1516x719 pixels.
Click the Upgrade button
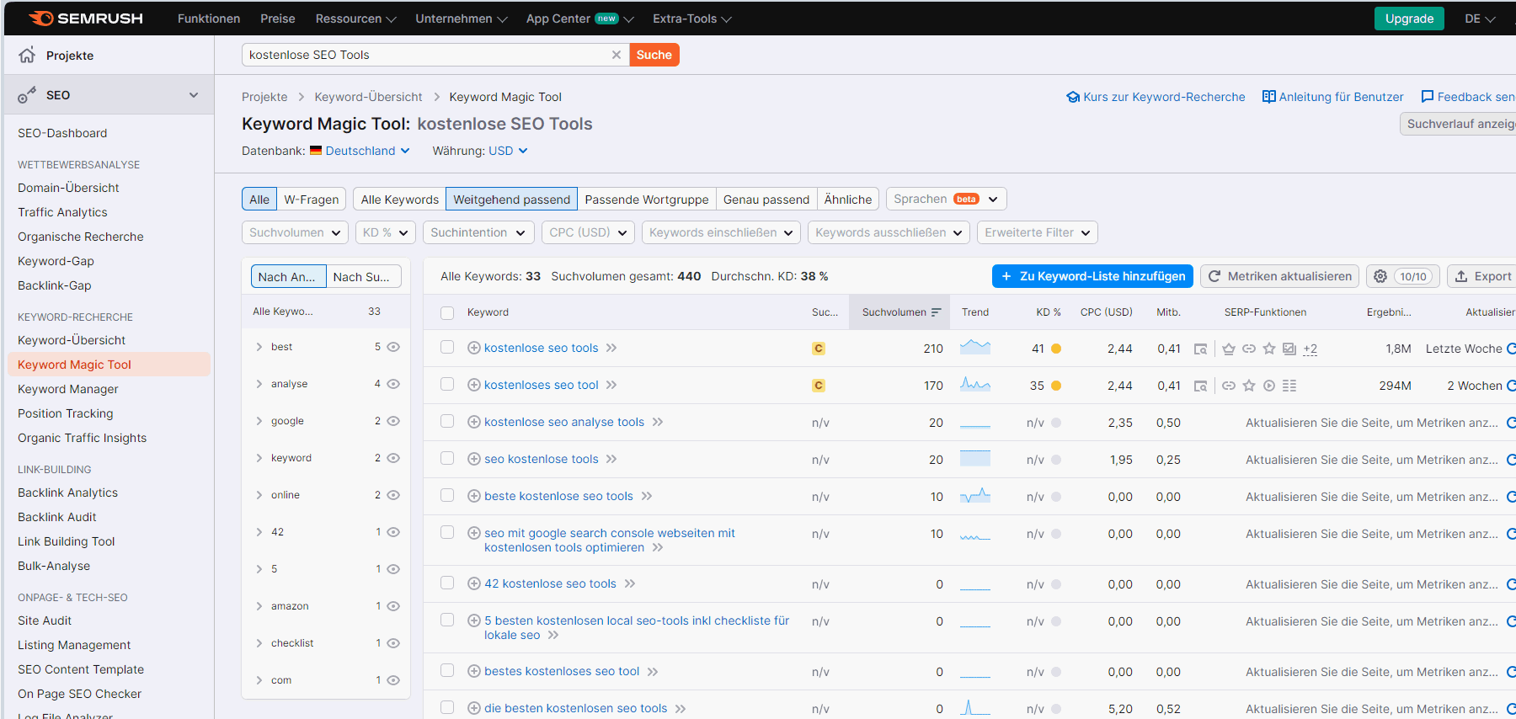tap(1409, 19)
